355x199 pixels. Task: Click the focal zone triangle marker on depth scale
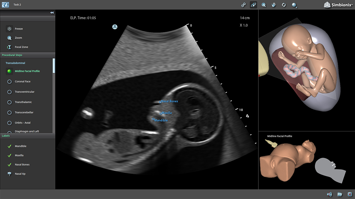click(x=247, y=116)
